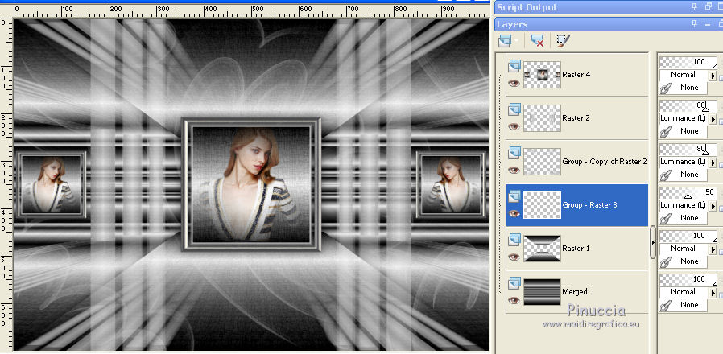This screenshot has width=723, height=354.
Task: Click opacity slider of Group - Raster 3
Action: 688,192
